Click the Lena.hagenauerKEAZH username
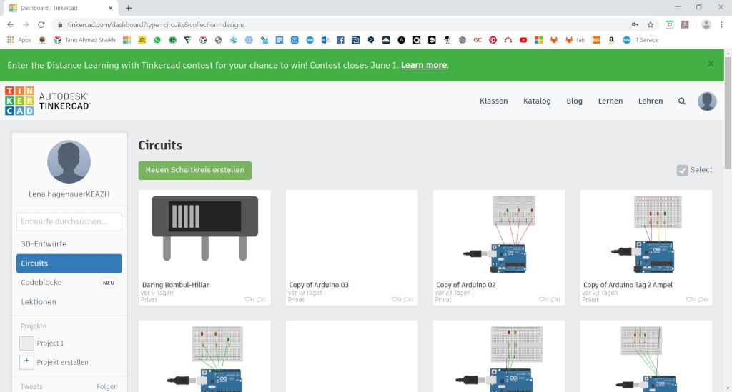This screenshot has height=392, width=732. (x=69, y=194)
